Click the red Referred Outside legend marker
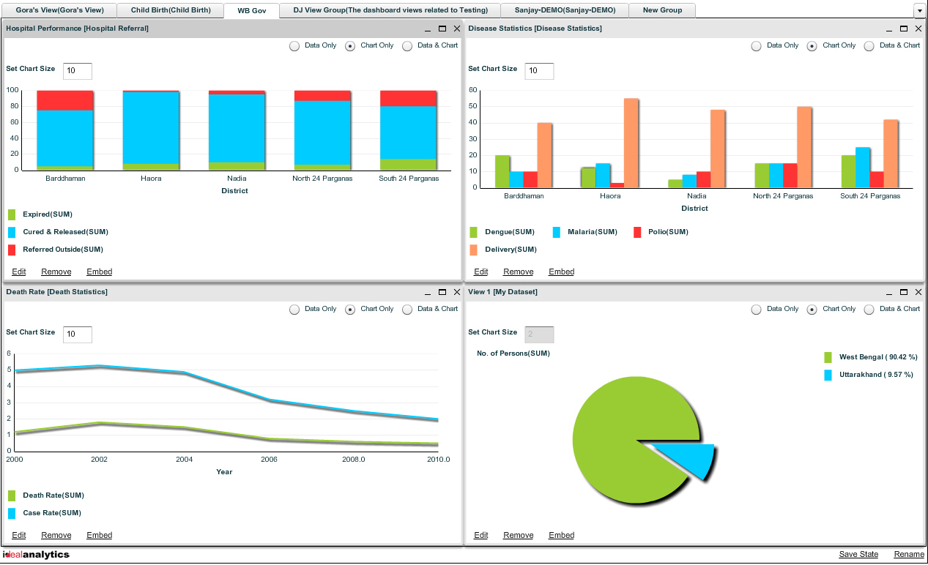928x565 pixels. [x=12, y=250]
